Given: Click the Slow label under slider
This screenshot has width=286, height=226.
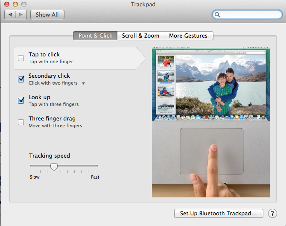Looking at the screenshot, I should [35, 177].
